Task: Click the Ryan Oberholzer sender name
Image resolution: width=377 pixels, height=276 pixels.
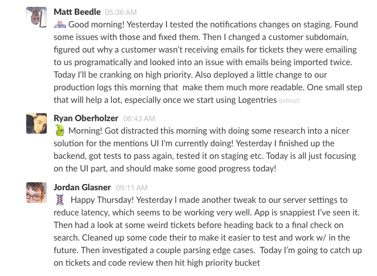Action: [x=86, y=118]
